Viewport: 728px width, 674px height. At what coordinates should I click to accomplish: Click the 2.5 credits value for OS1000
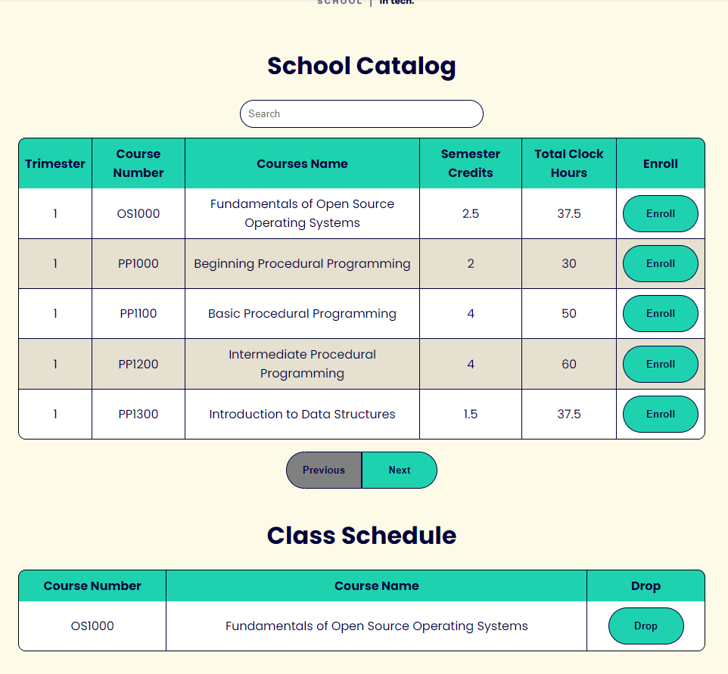[470, 213]
